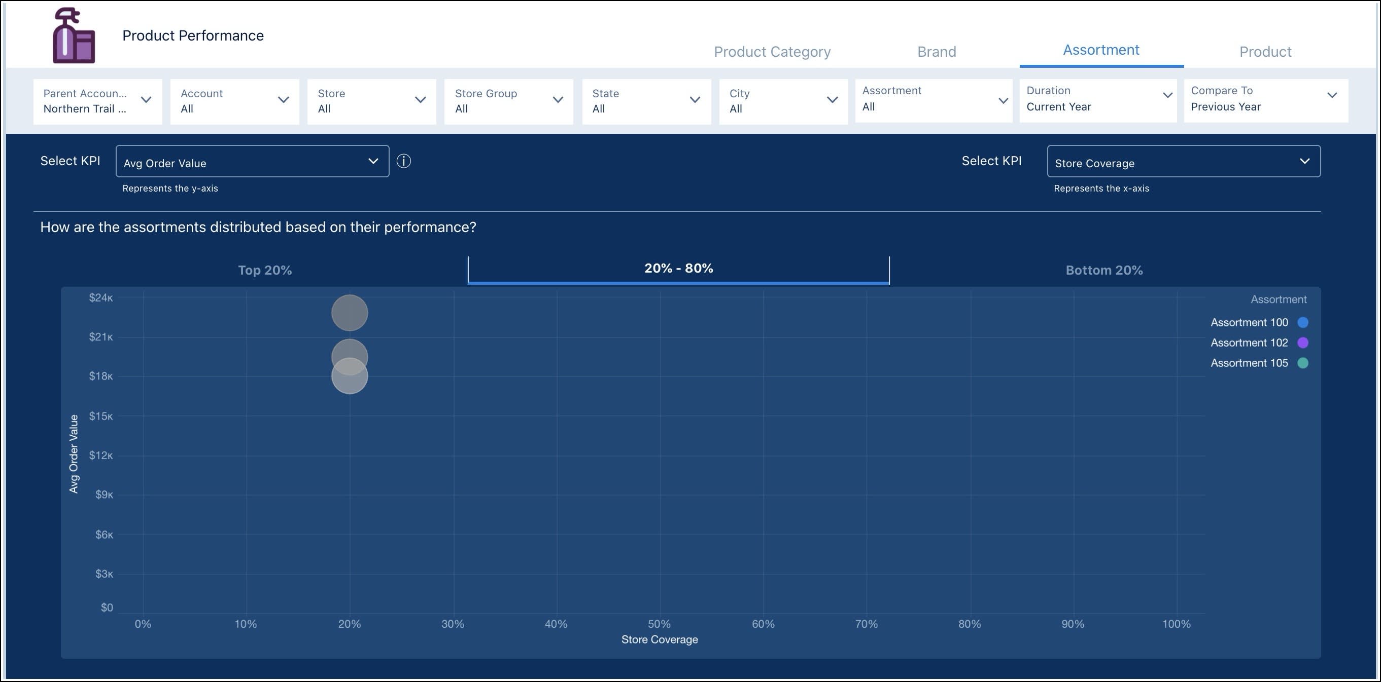The width and height of the screenshot is (1381, 682).
Task: Click the green dot next to Assortment 105
Action: click(x=1304, y=363)
